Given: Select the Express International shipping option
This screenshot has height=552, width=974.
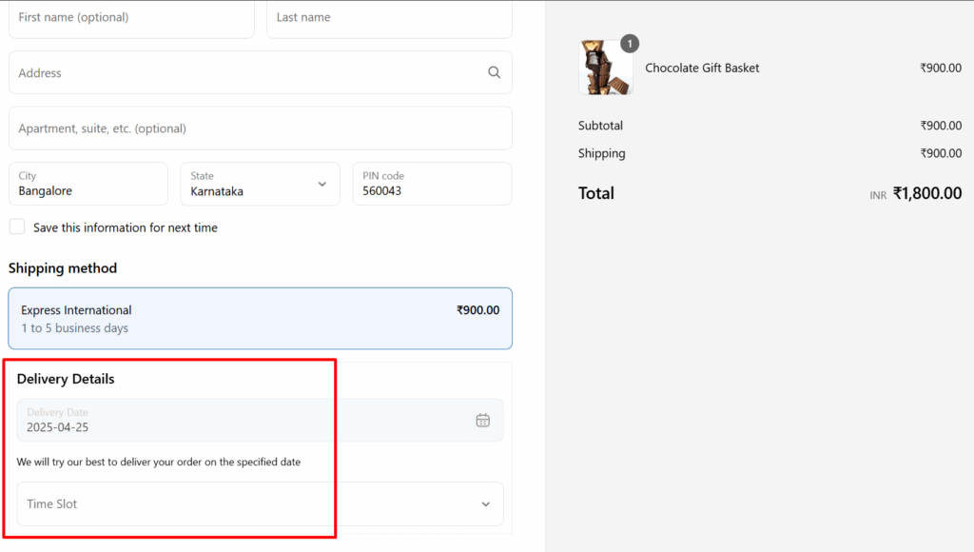Looking at the screenshot, I should coord(260,319).
